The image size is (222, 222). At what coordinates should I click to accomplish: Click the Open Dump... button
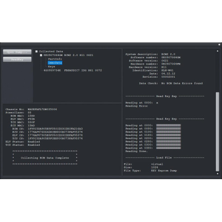tap(17, 52)
